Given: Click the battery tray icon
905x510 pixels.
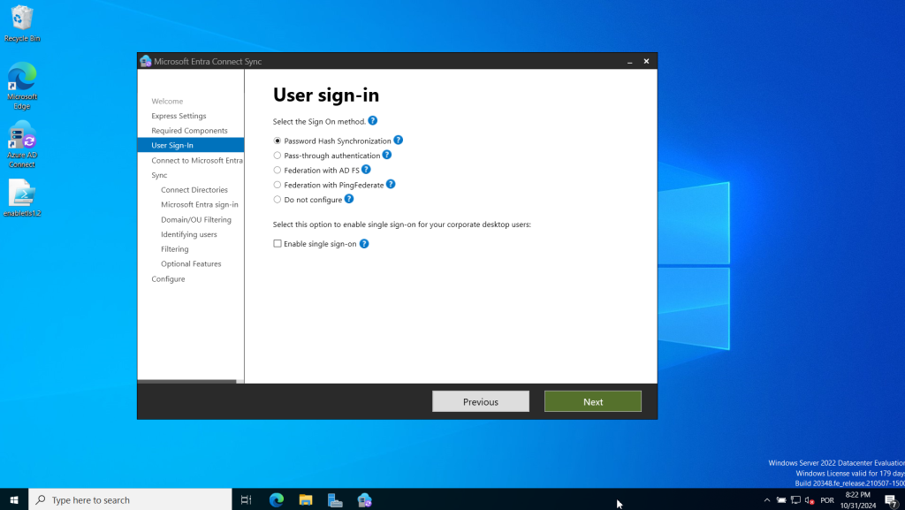Looking at the screenshot, I should (781, 500).
